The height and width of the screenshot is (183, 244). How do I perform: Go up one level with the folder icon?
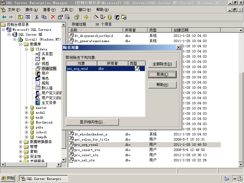(20, 17)
